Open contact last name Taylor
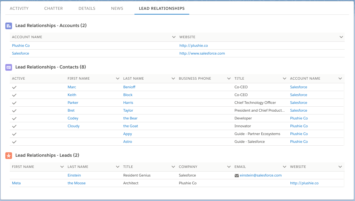This screenshot has height=201, width=355. [128, 111]
